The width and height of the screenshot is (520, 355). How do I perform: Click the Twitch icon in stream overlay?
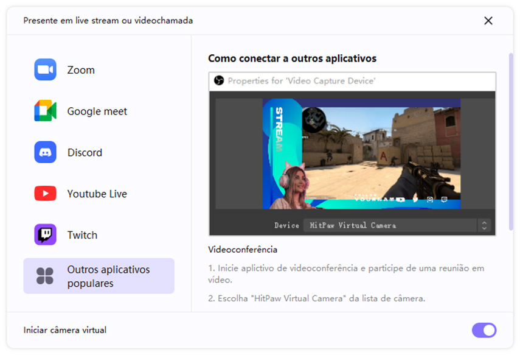pyautogui.click(x=444, y=200)
